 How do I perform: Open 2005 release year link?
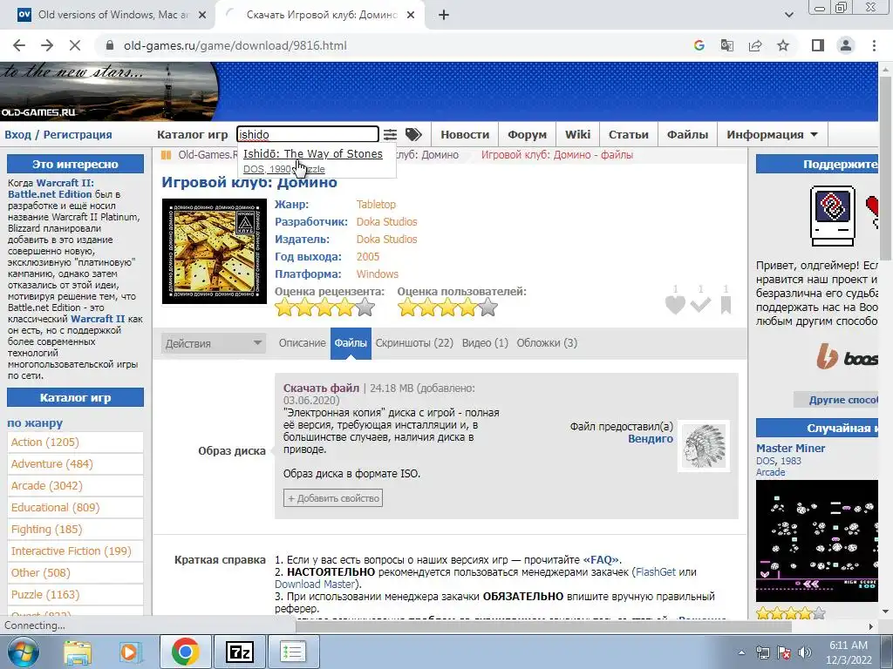368,257
